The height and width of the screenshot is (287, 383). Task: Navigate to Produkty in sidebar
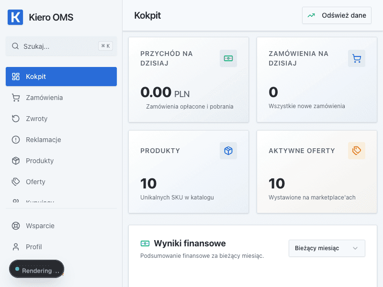[x=61, y=161]
